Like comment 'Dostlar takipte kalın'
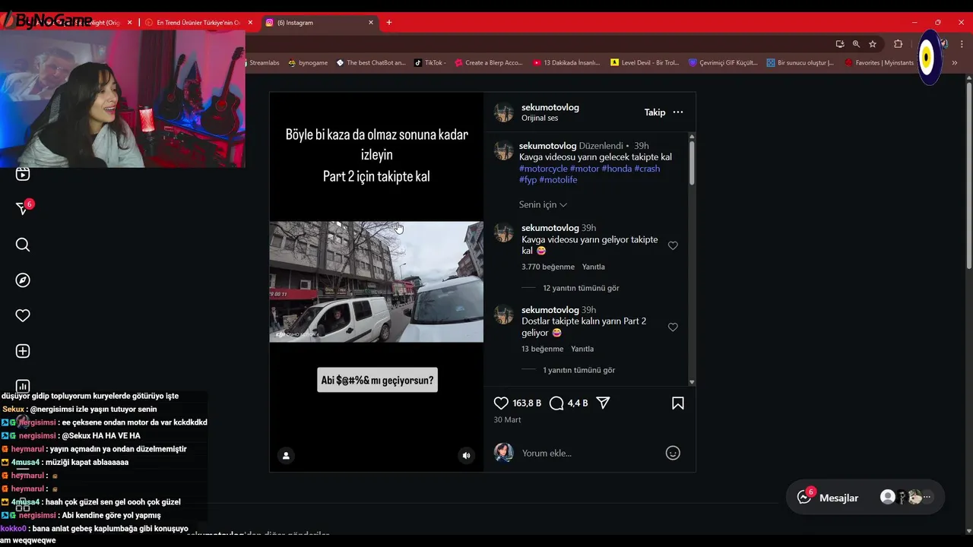Image resolution: width=973 pixels, height=547 pixels. [673, 327]
